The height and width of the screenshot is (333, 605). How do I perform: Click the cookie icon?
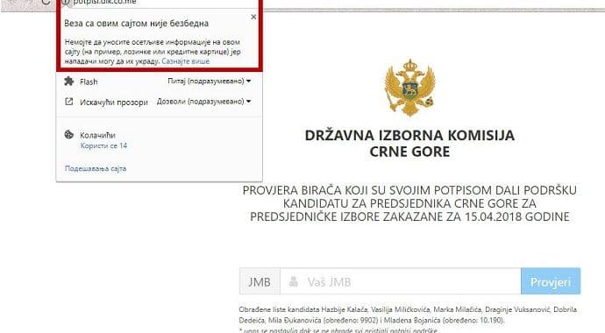point(69,135)
